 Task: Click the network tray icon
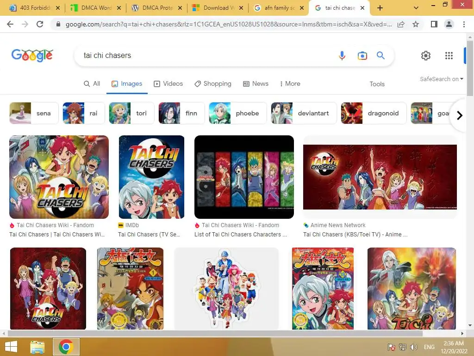click(x=402, y=347)
